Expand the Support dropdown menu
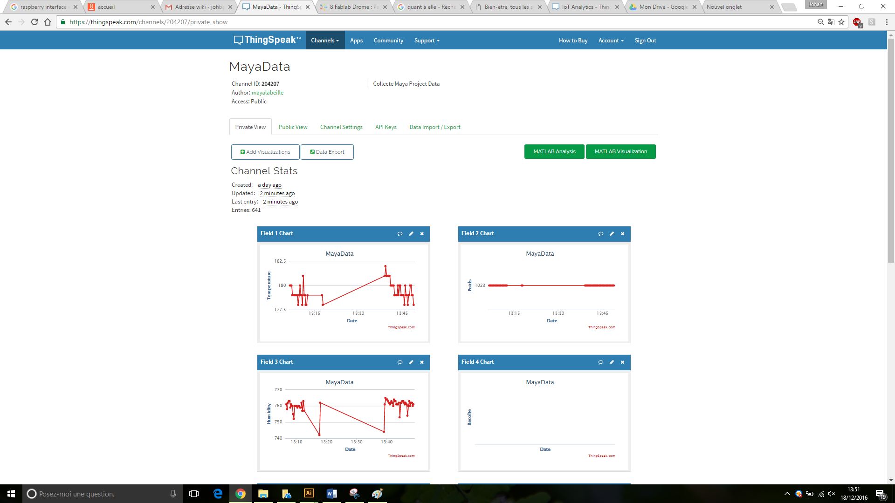Viewport: 895px width, 503px height. click(427, 41)
